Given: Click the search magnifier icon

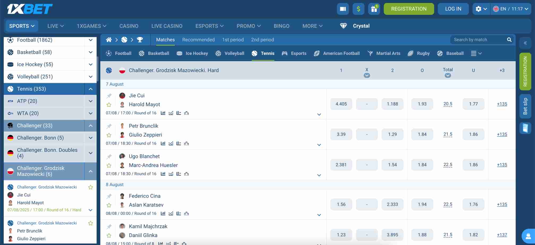Looking at the screenshot, I should [509, 40].
